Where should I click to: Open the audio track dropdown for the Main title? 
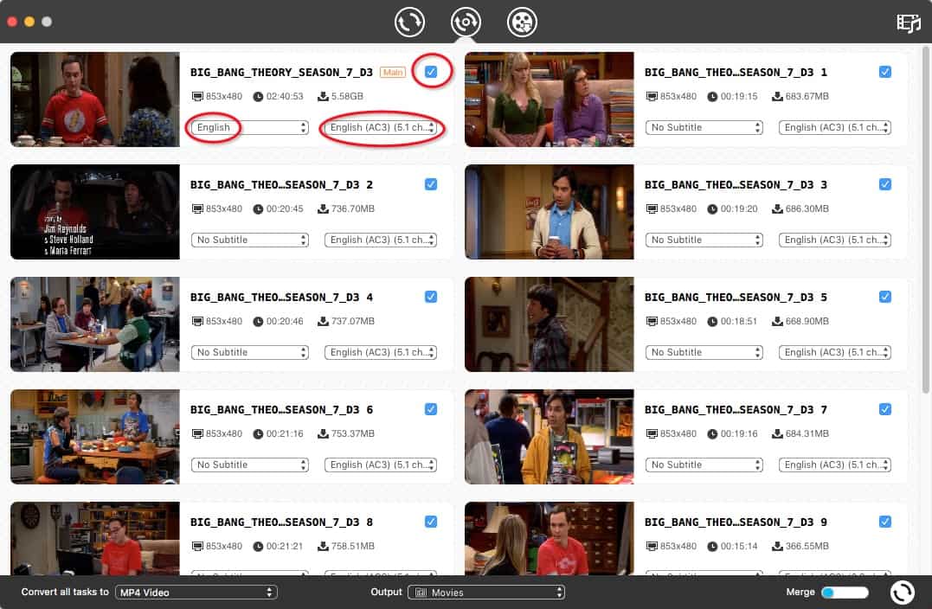(381, 127)
